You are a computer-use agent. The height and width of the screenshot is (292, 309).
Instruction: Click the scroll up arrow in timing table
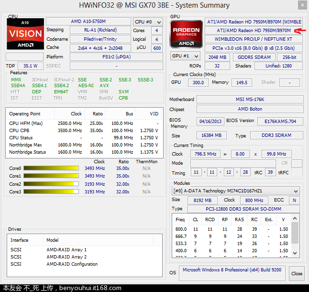(295, 218)
